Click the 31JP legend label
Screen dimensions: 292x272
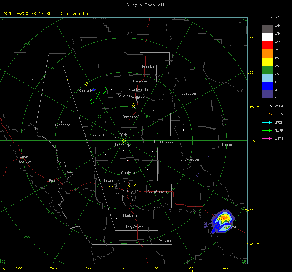click(279, 131)
